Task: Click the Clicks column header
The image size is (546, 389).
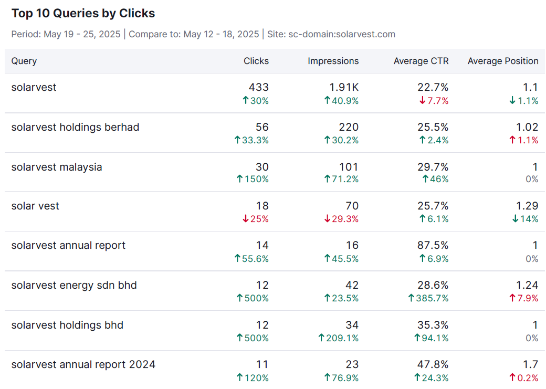Action: tap(256, 61)
